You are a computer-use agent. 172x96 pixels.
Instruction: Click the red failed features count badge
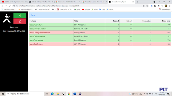point(20,21)
